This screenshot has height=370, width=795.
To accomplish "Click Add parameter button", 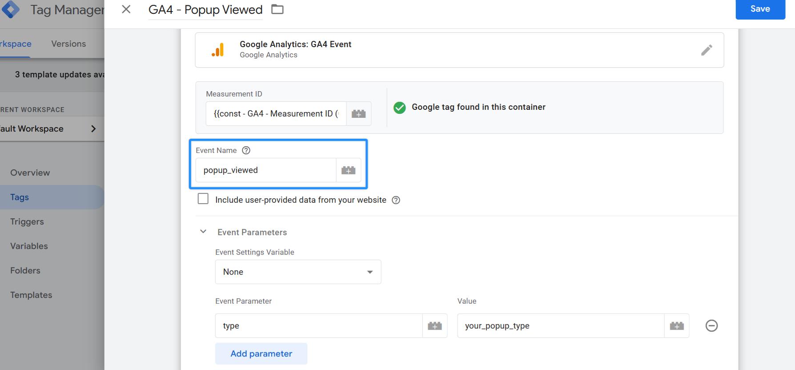I will pyautogui.click(x=261, y=354).
